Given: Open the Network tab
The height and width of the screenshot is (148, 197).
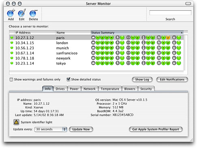Looking at the screenshot, I should tap(89, 89).
